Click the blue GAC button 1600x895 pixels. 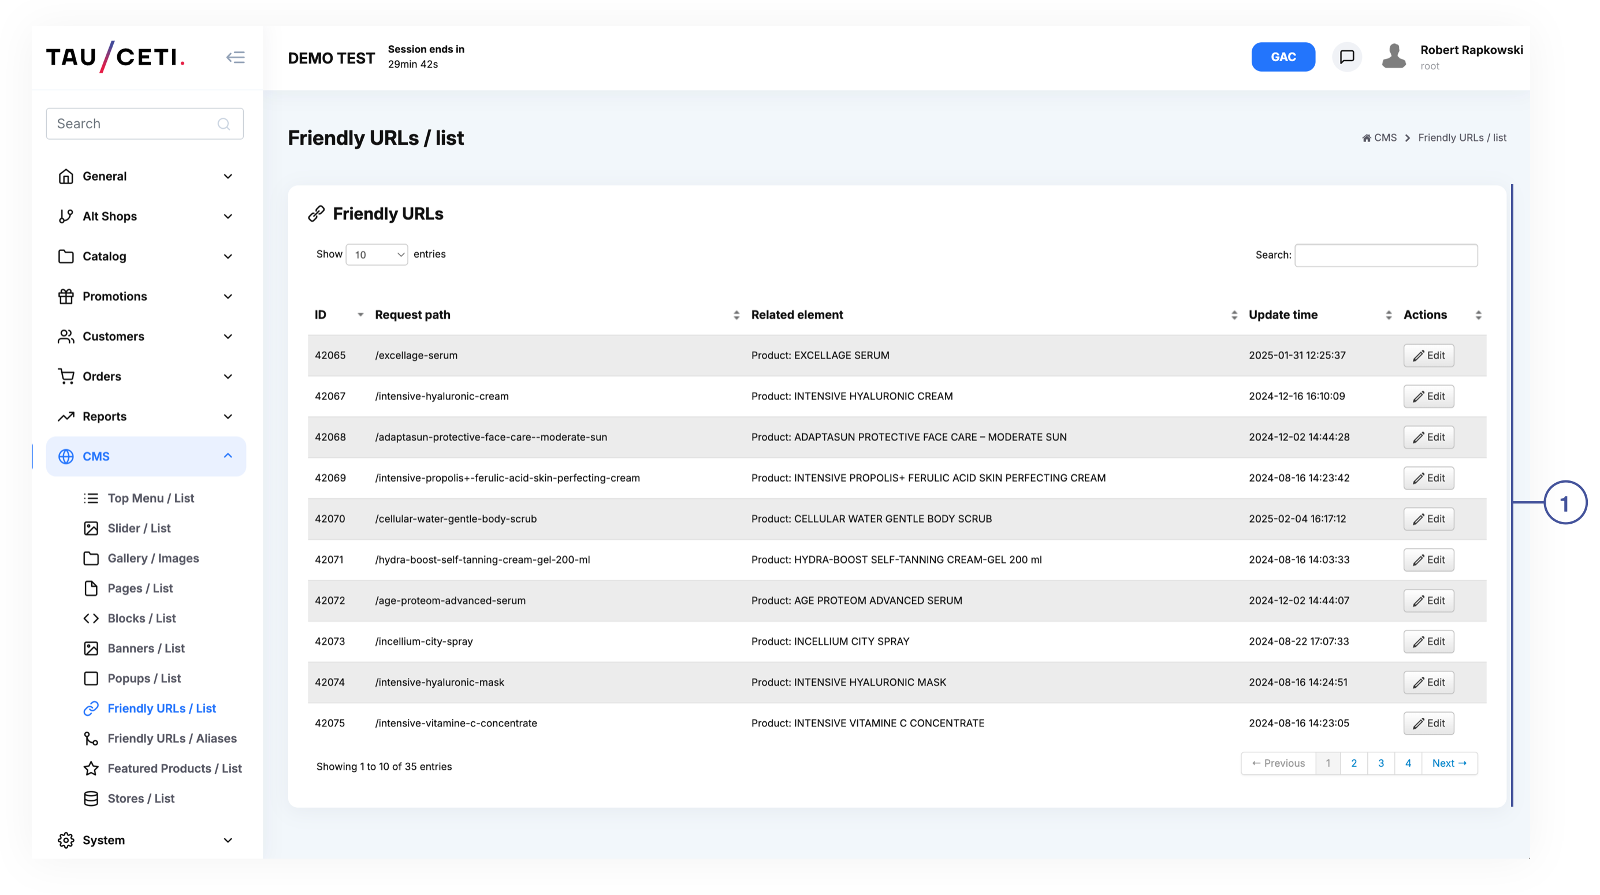[1283, 57]
